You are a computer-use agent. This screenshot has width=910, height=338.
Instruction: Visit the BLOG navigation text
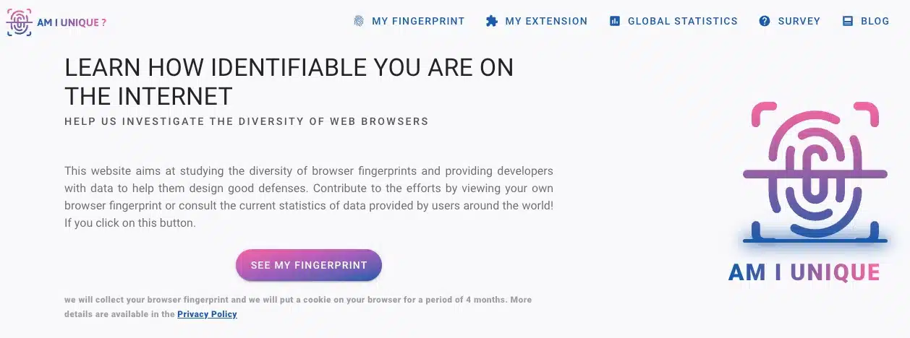pyautogui.click(x=875, y=22)
